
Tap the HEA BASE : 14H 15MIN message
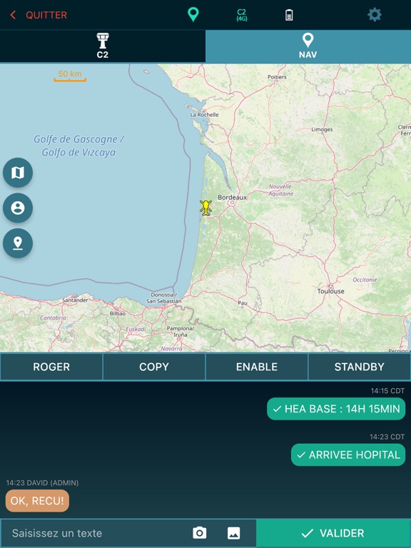pyautogui.click(x=336, y=409)
